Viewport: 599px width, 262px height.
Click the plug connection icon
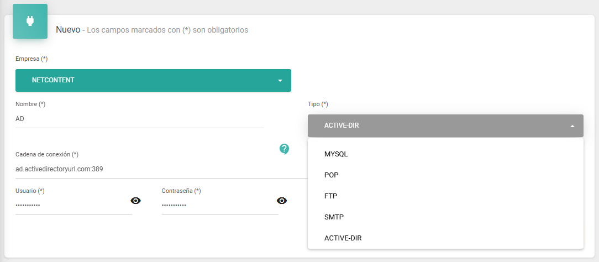(30, 22)
